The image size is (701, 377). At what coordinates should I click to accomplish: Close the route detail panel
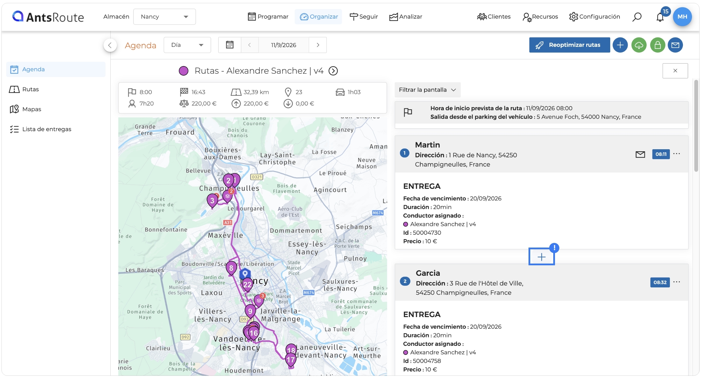click(x=675, y=71)
